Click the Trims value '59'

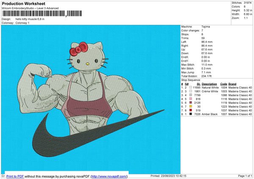203,38
